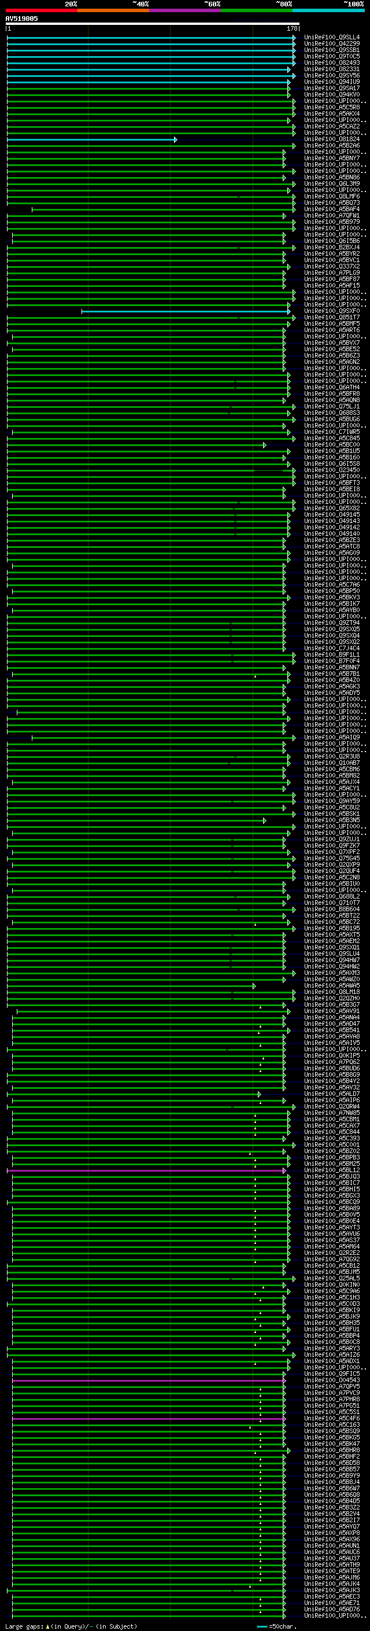Select label UniRef100_A5B3Z2
This screenshot has width=370, height=1631.
(332, 1508)
